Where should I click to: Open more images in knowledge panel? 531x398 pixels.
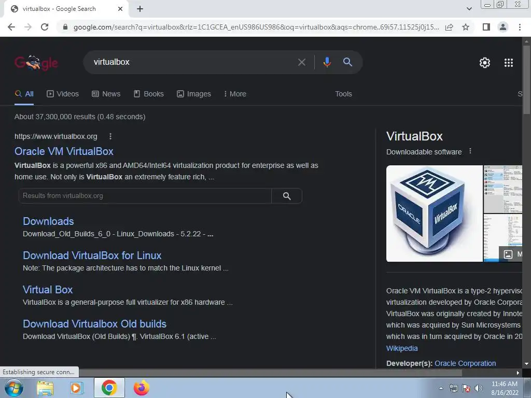[511, 254]
